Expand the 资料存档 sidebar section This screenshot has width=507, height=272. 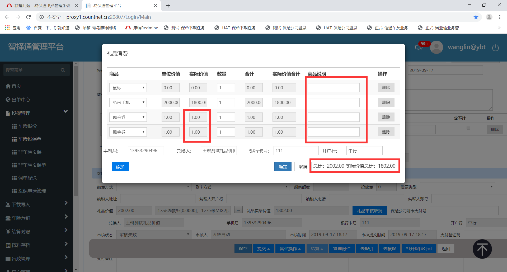pos(66,244)
